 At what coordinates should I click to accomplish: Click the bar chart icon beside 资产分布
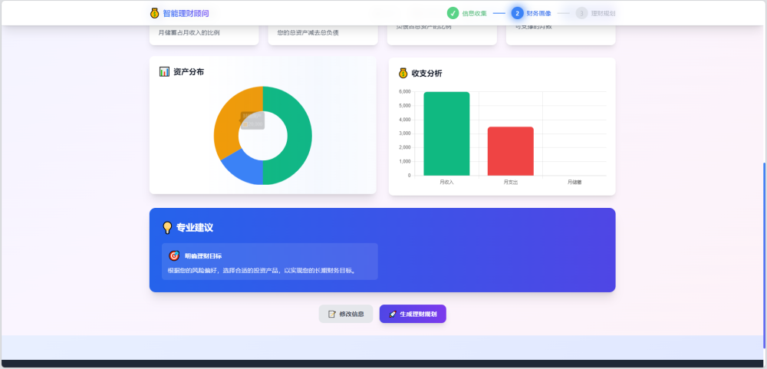164,72
